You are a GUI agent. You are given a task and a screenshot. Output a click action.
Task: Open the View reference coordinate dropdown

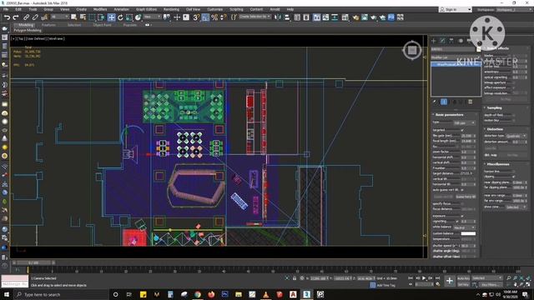(x=152, y=17)
